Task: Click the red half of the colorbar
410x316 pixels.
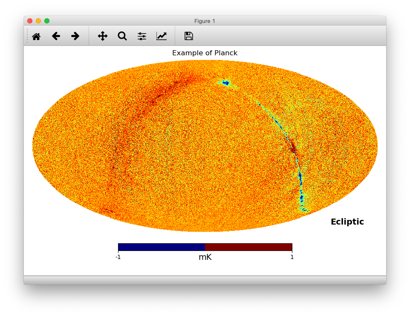Action: tap(248, 246)
